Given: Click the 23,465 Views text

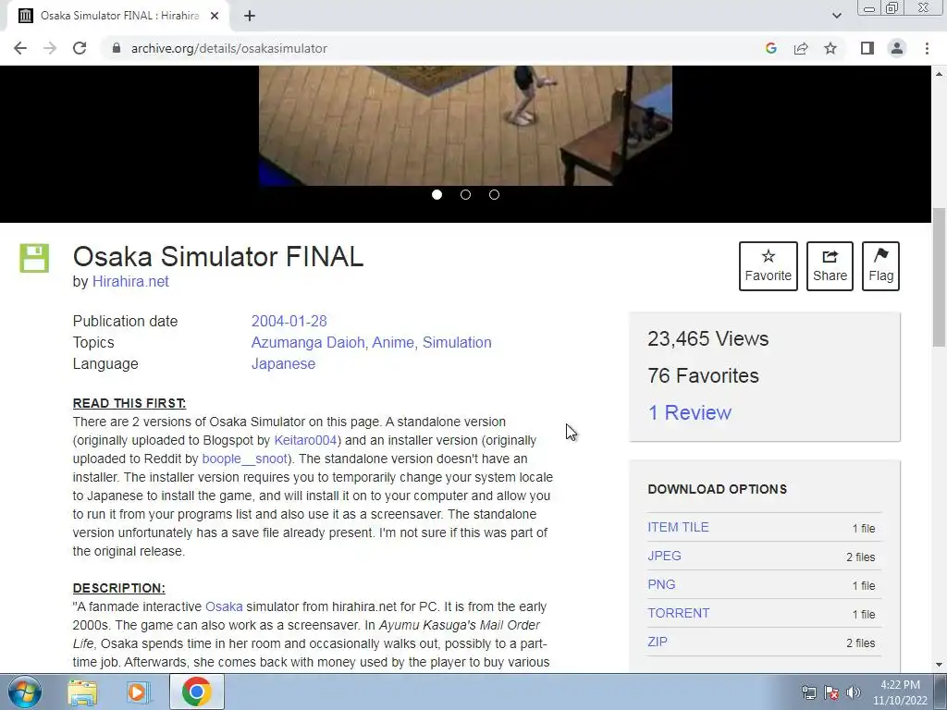Looking at the screenshot, I should [707, 338].
